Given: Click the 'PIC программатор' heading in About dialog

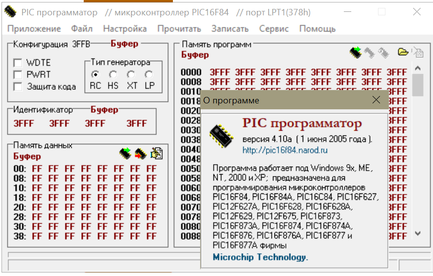Looking at the screenshot, I should 302,124.
